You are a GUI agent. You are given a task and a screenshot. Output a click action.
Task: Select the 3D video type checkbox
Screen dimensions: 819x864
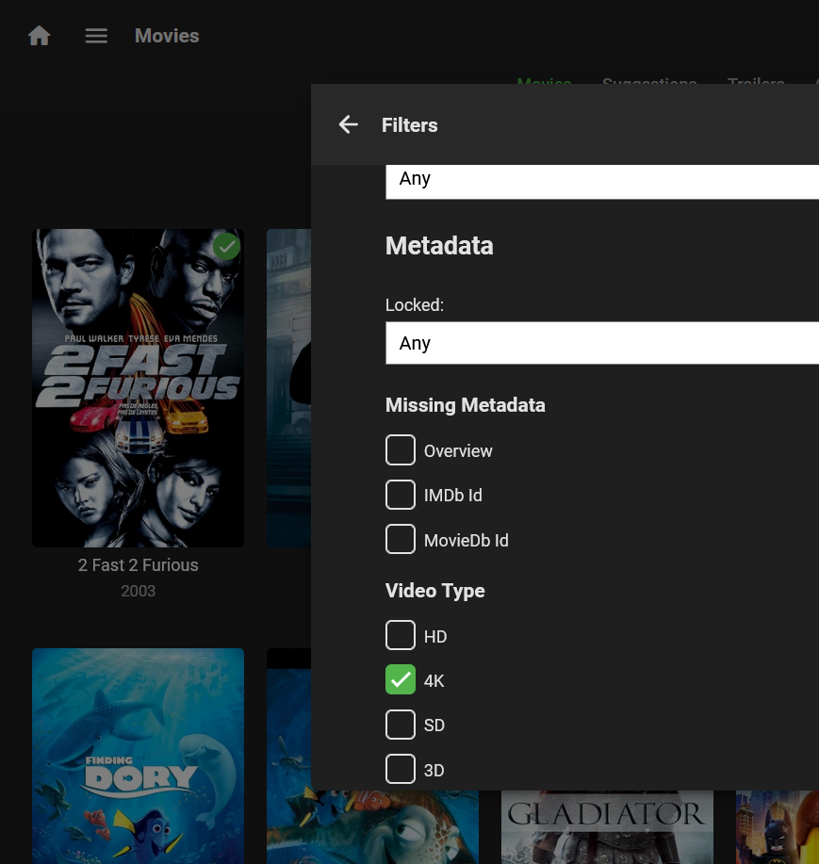401,770
